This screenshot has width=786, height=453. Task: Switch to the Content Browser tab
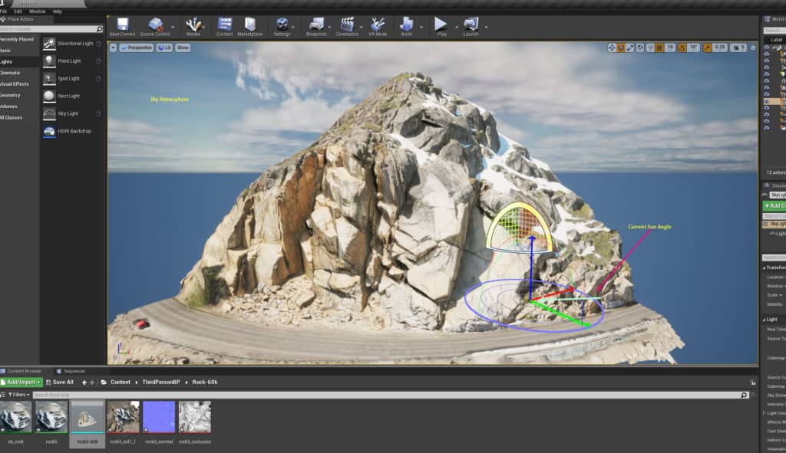pyautogui.click(x=21, y=371)
